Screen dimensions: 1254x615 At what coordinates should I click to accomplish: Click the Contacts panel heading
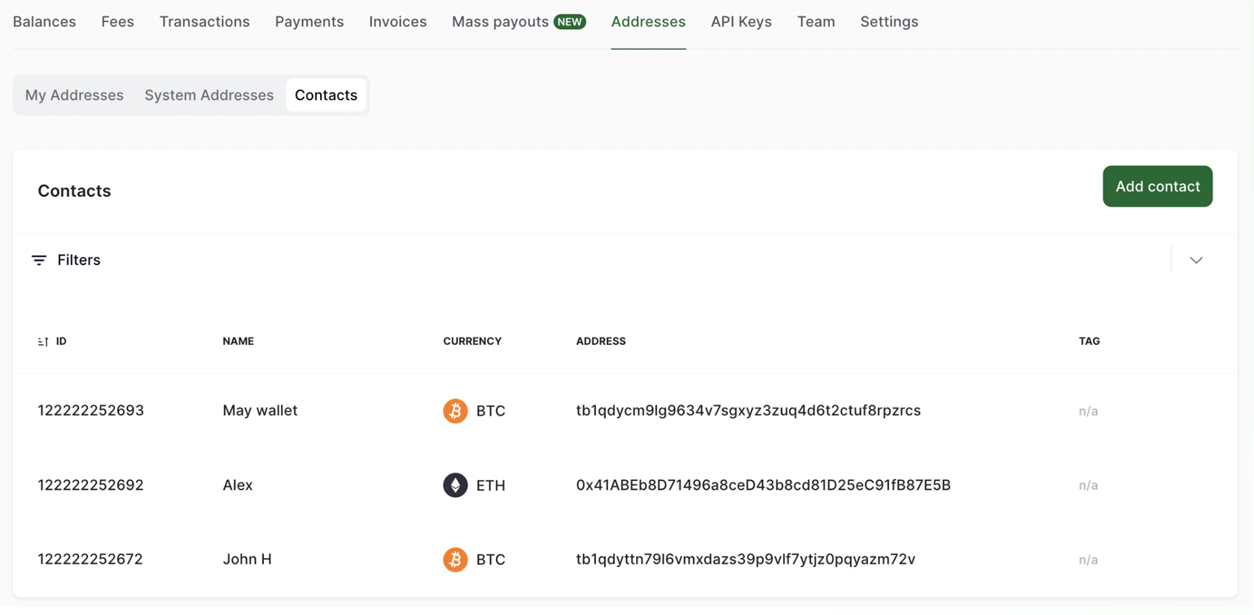pyautogui.click(x=74, y=191)
